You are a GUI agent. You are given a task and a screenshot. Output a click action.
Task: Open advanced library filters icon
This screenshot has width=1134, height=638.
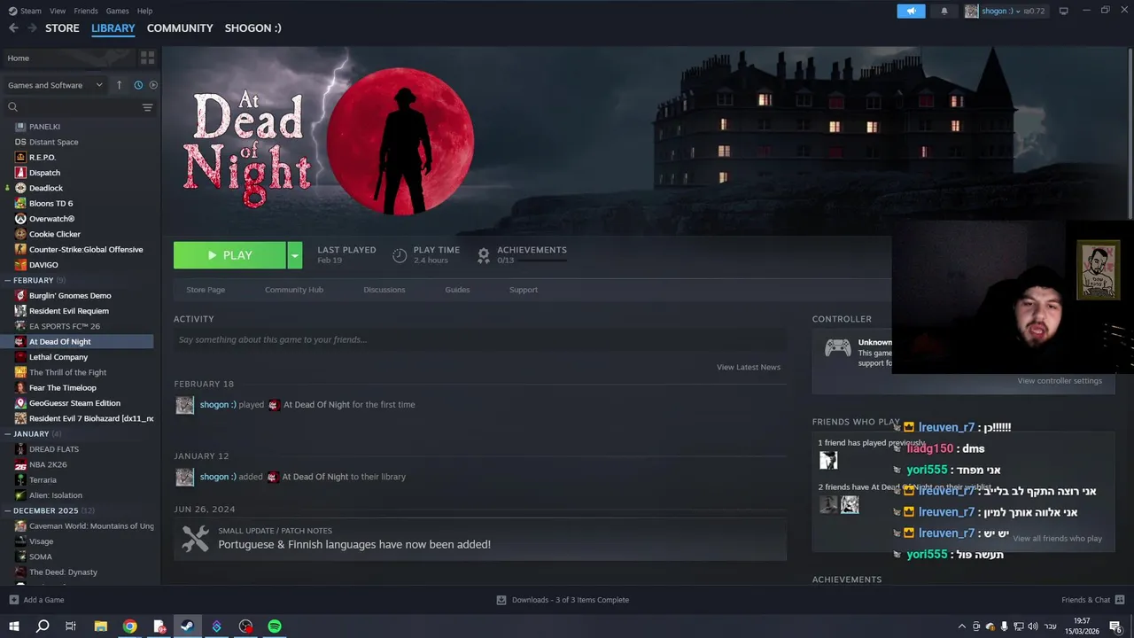[147, 107]
